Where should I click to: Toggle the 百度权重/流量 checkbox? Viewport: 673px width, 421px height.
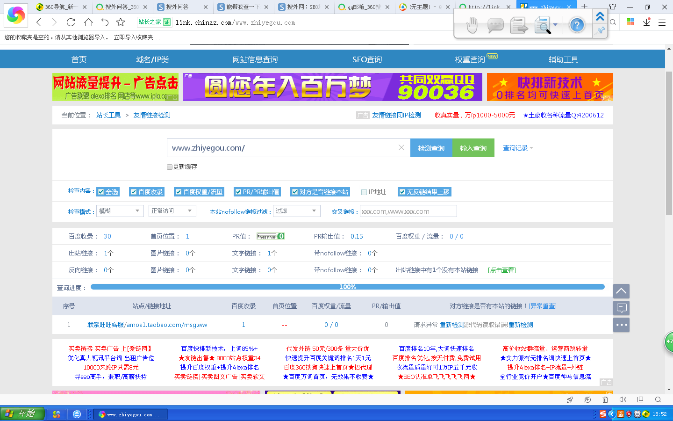(179, 192)
